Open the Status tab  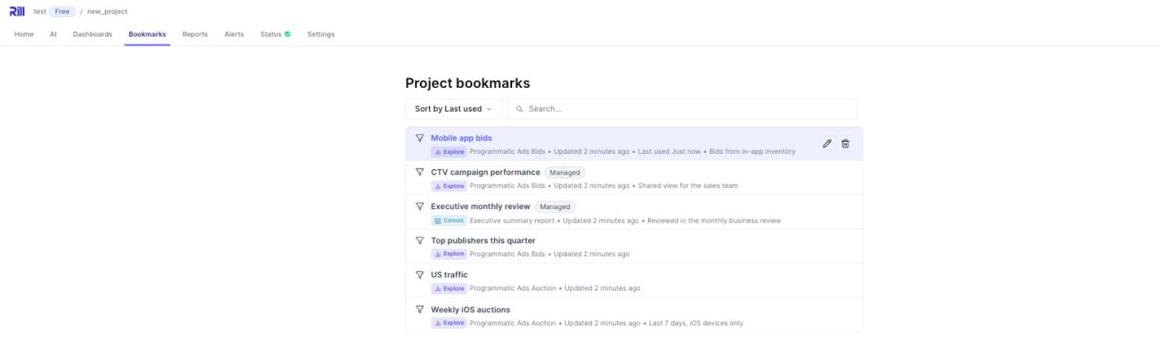pos(275,34)
